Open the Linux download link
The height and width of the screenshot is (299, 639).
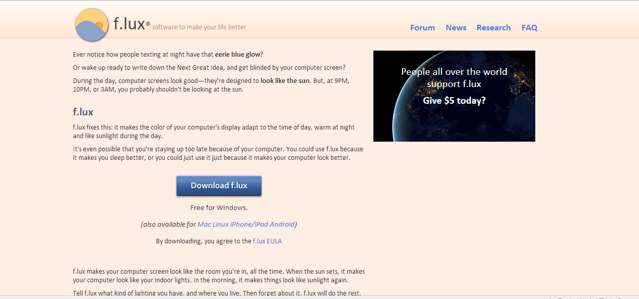click(221, 224)
